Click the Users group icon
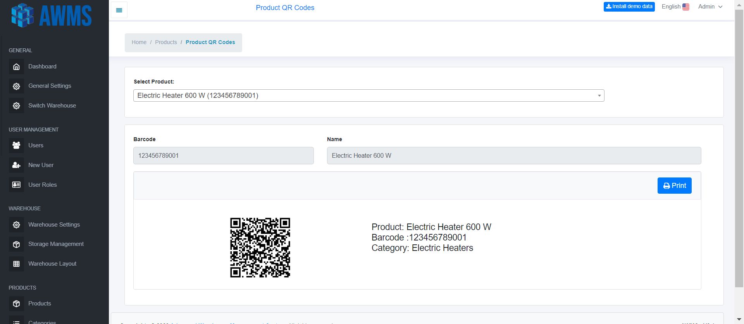This screenshot has height=324, width=744. pyautogui.click(x=16, y=145)
